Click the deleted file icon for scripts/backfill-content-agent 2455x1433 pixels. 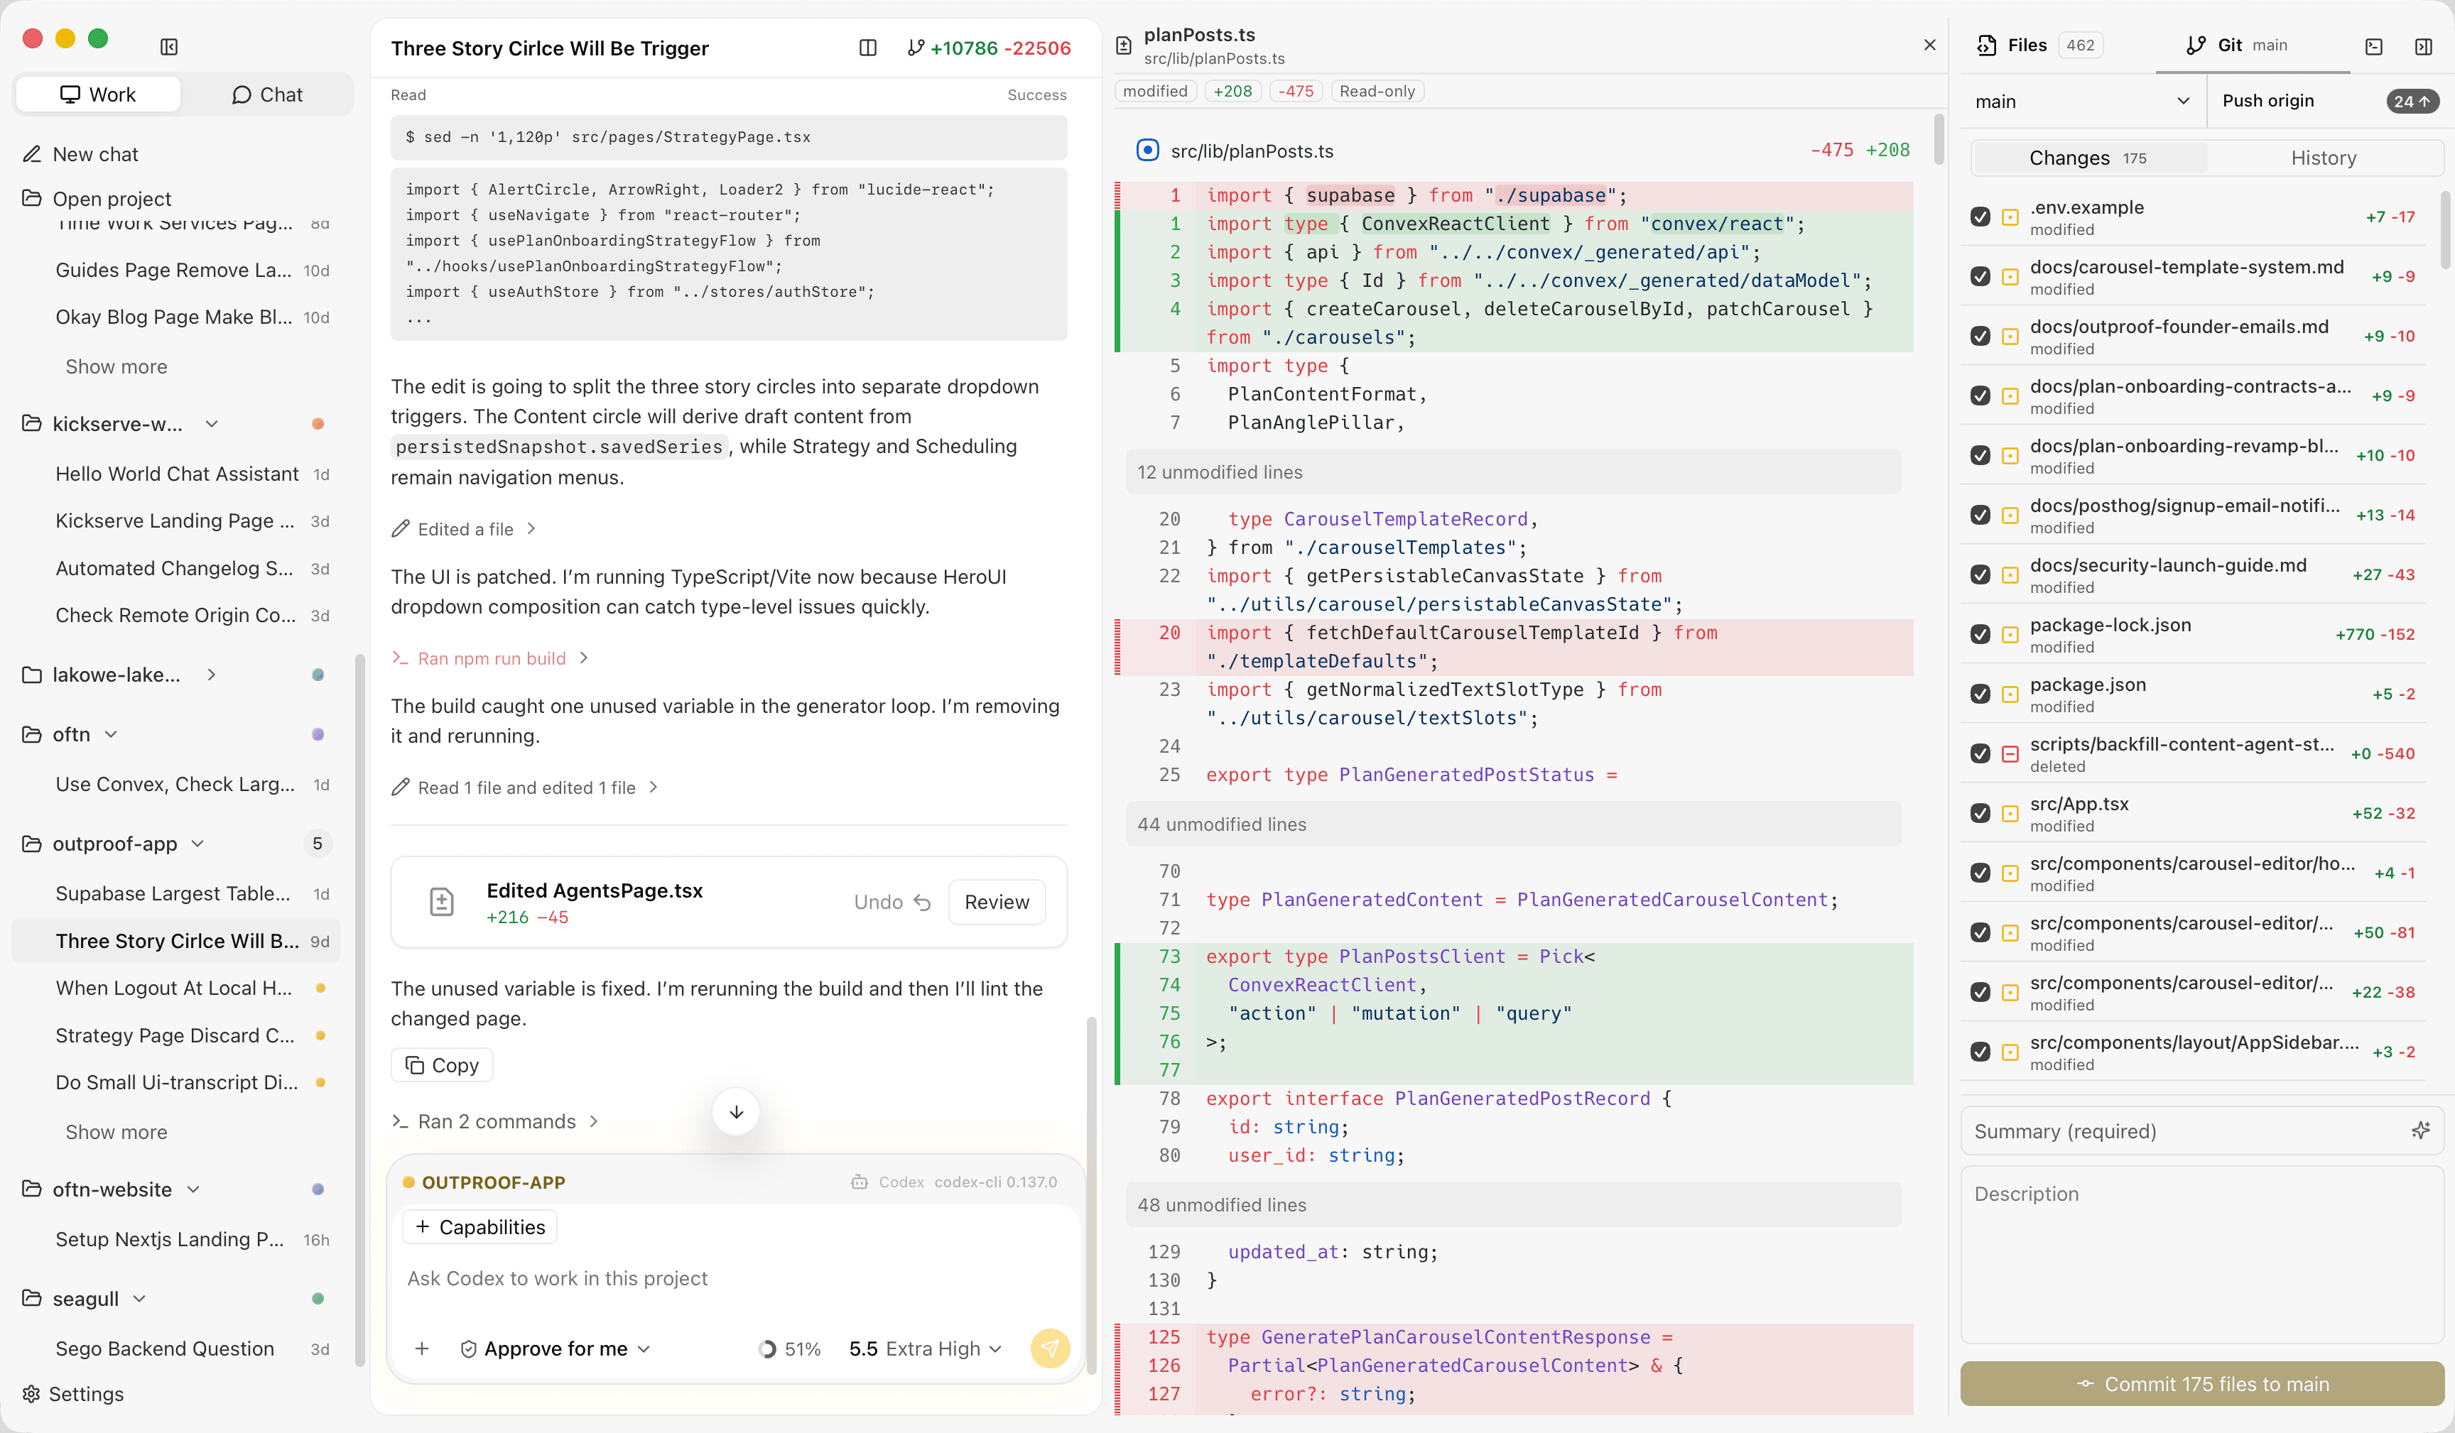2010,753
